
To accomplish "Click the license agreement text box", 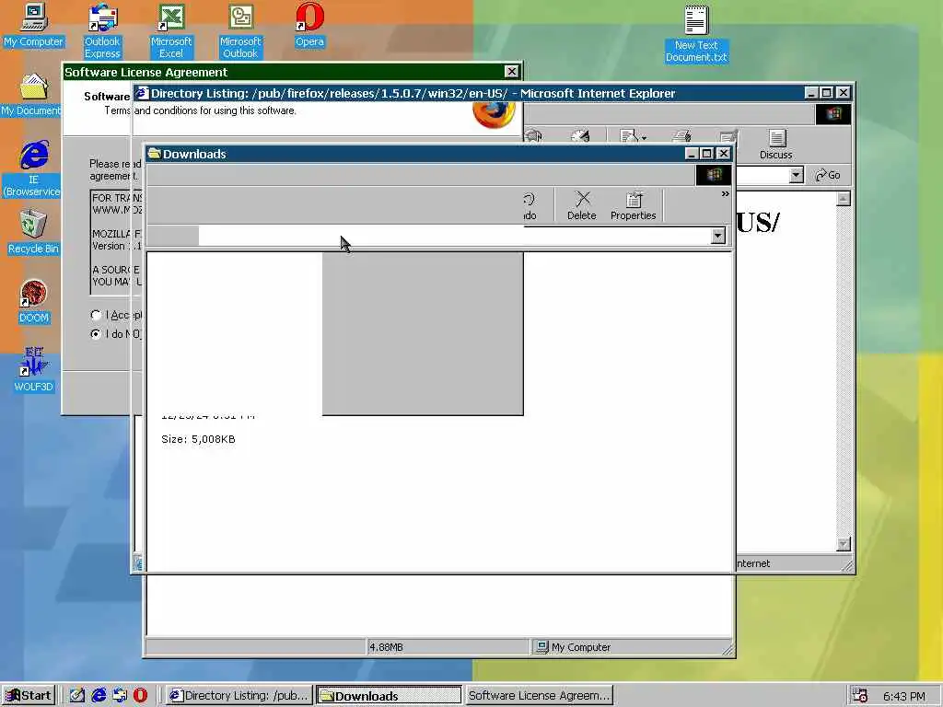I will pyautogui.click(x=115, y=242).
